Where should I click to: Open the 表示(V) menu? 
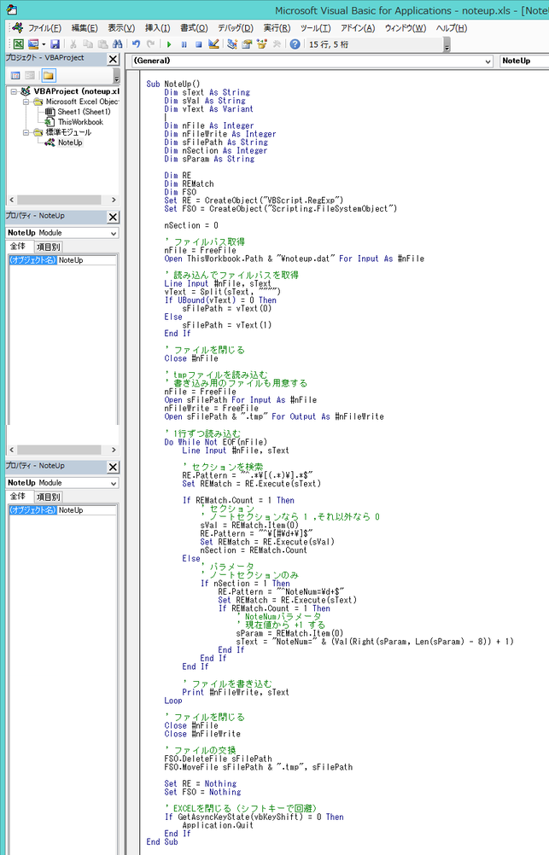121,28
